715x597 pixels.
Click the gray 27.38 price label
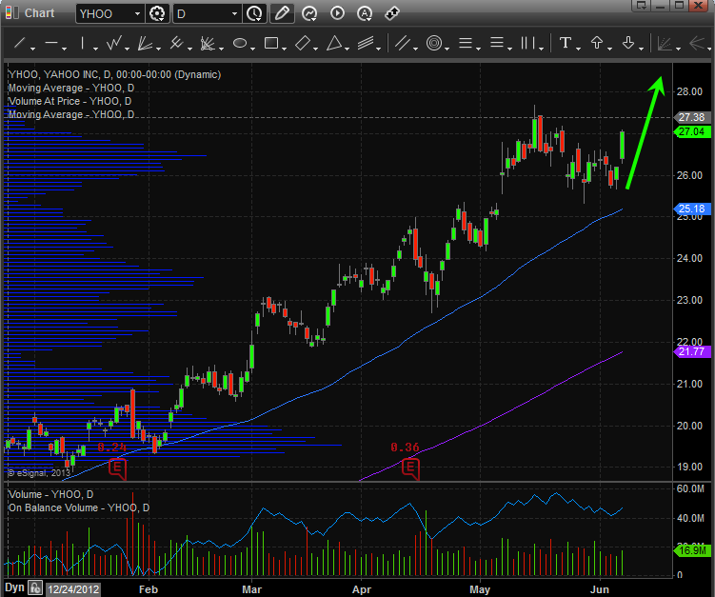click(692, 117)
